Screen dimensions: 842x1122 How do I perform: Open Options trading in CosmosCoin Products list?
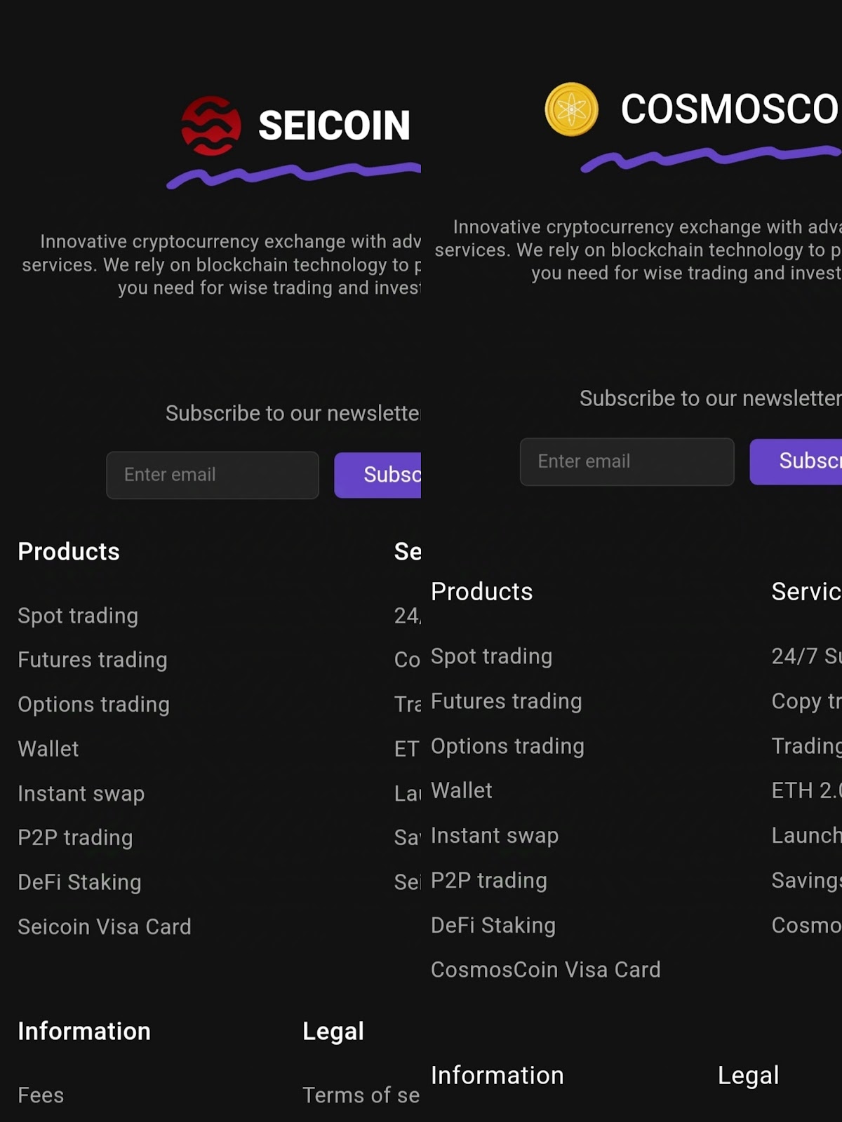point(507,745)
